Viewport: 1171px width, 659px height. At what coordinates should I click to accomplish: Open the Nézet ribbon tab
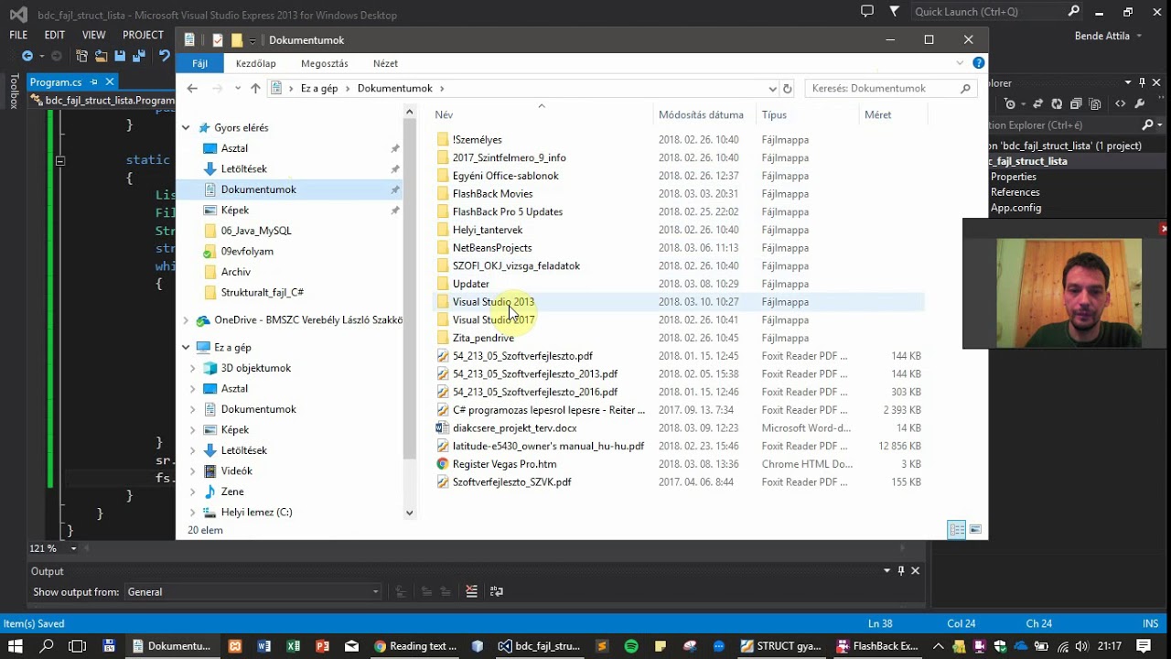click(x=385, y=64)
